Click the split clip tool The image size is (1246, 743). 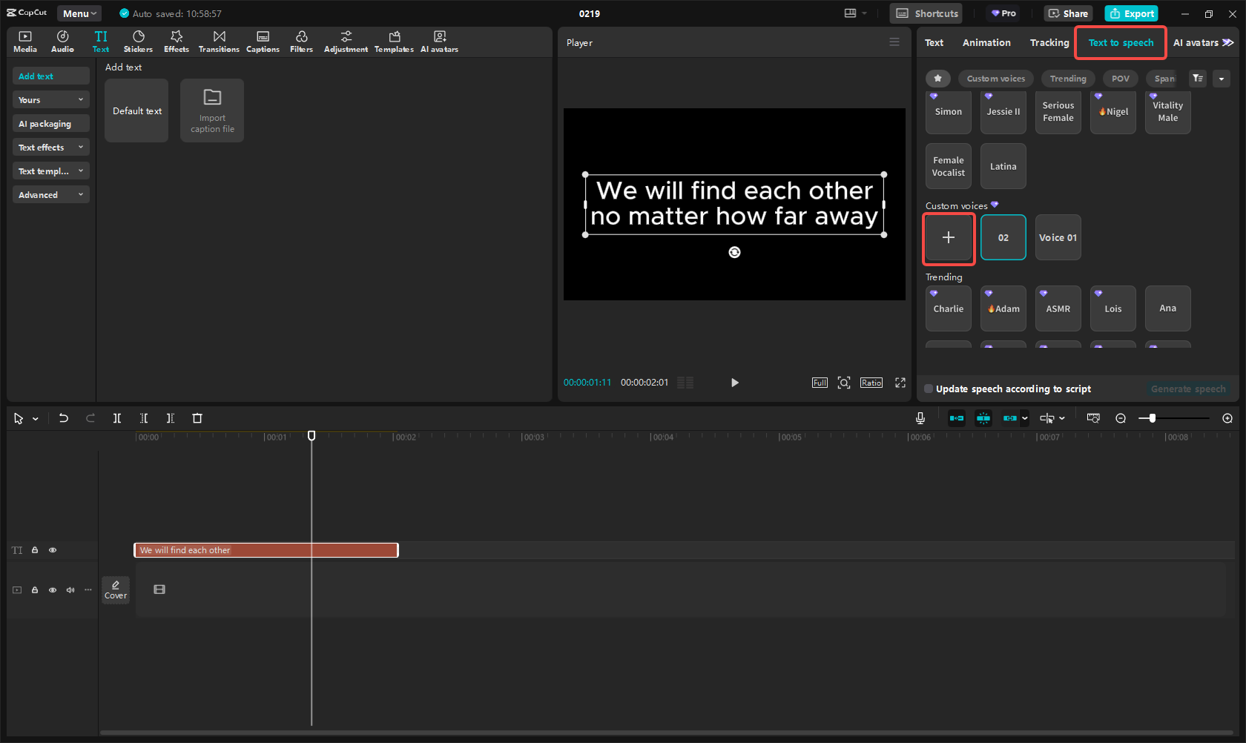coord(117,418)
